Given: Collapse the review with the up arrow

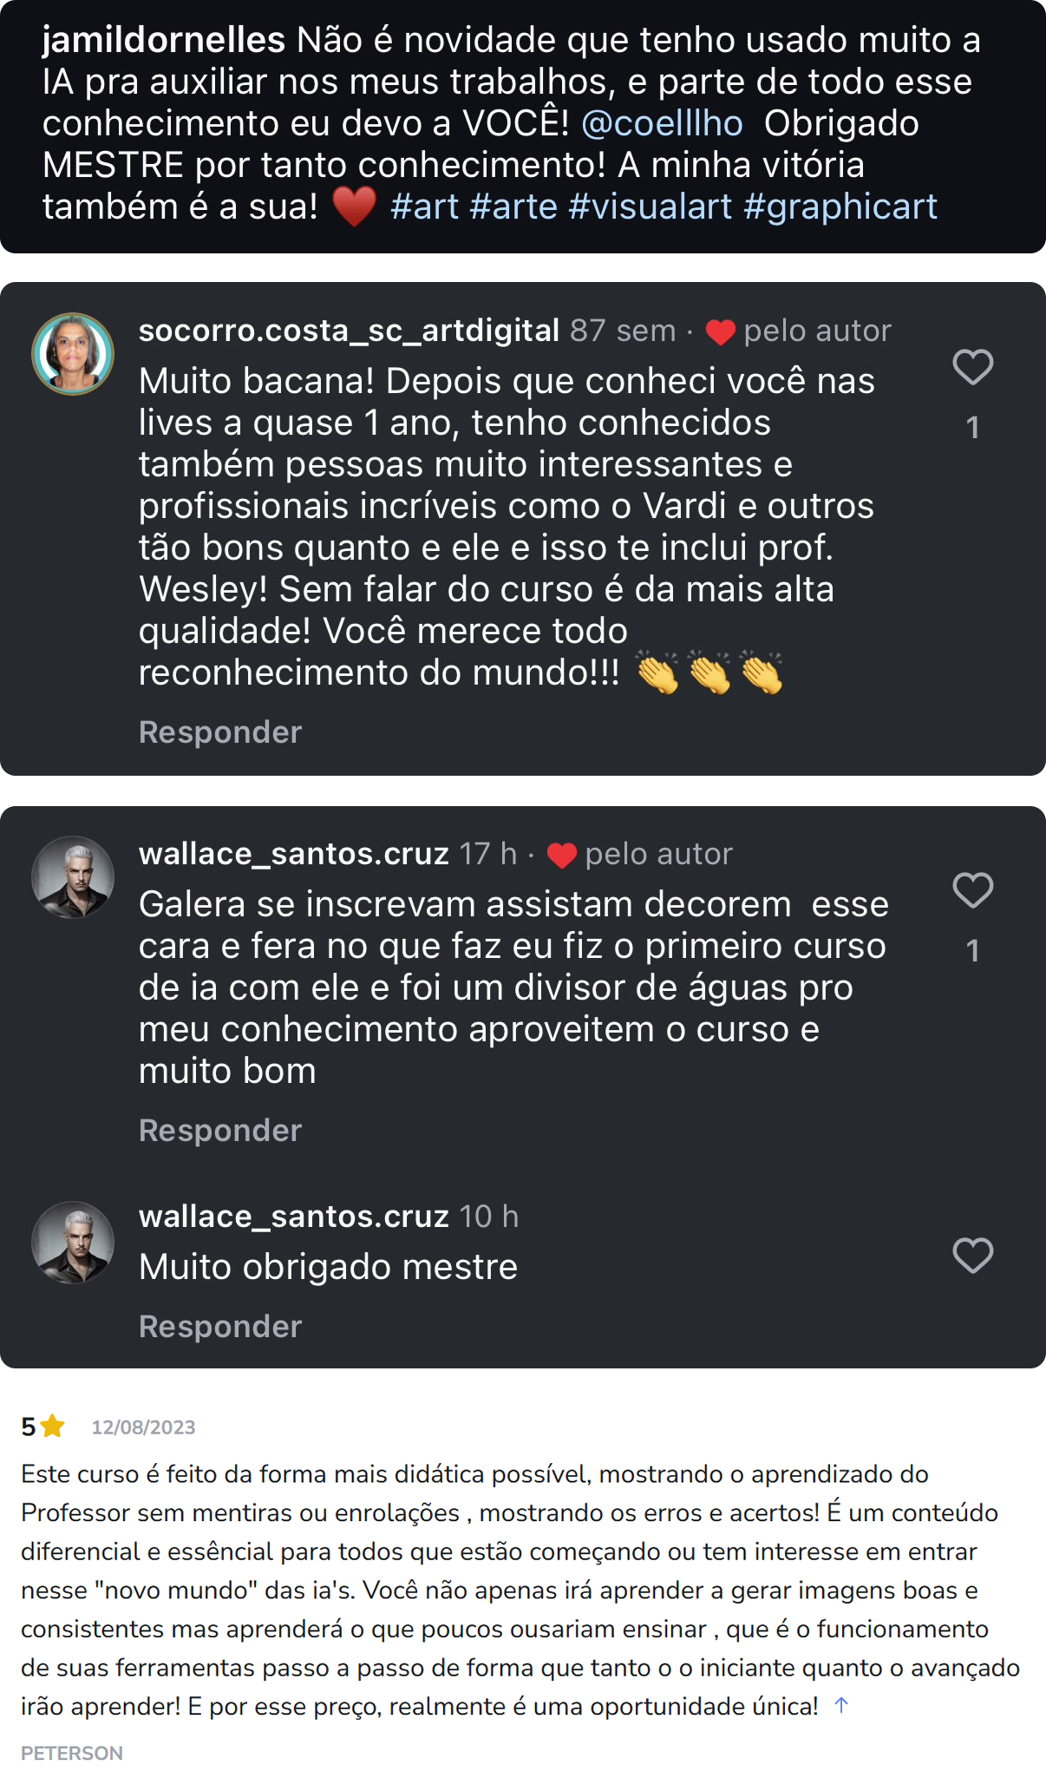Looking at the screenshot, I should pos(840,1706).
